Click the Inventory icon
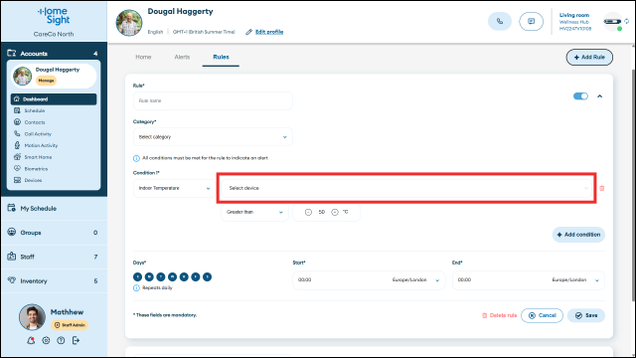This screenshot has height=358, width=636. (11, 280)
